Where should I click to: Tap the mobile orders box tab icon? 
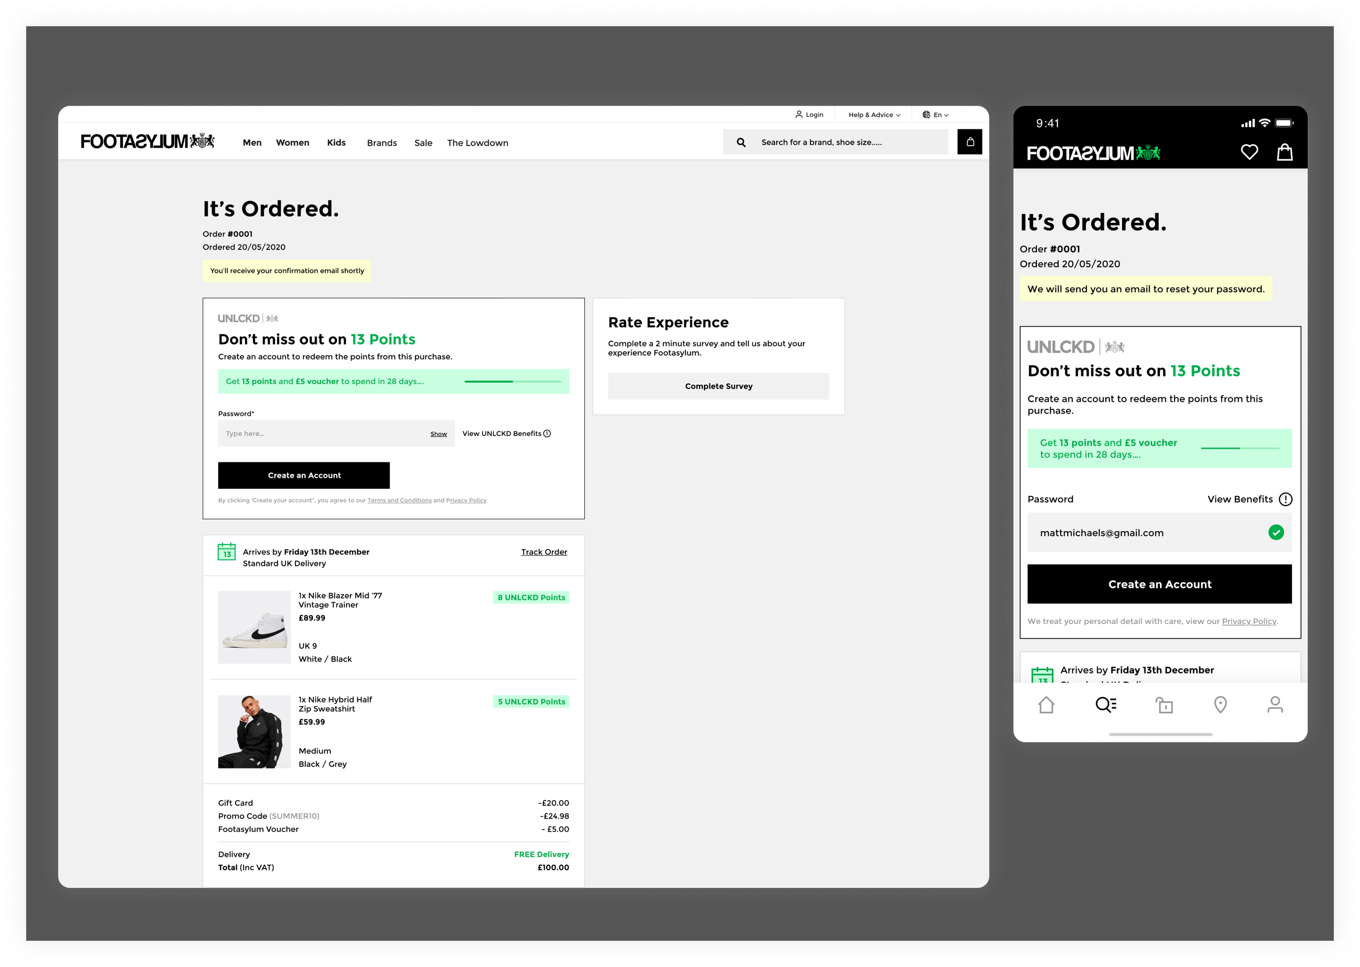click(1164, 705)
